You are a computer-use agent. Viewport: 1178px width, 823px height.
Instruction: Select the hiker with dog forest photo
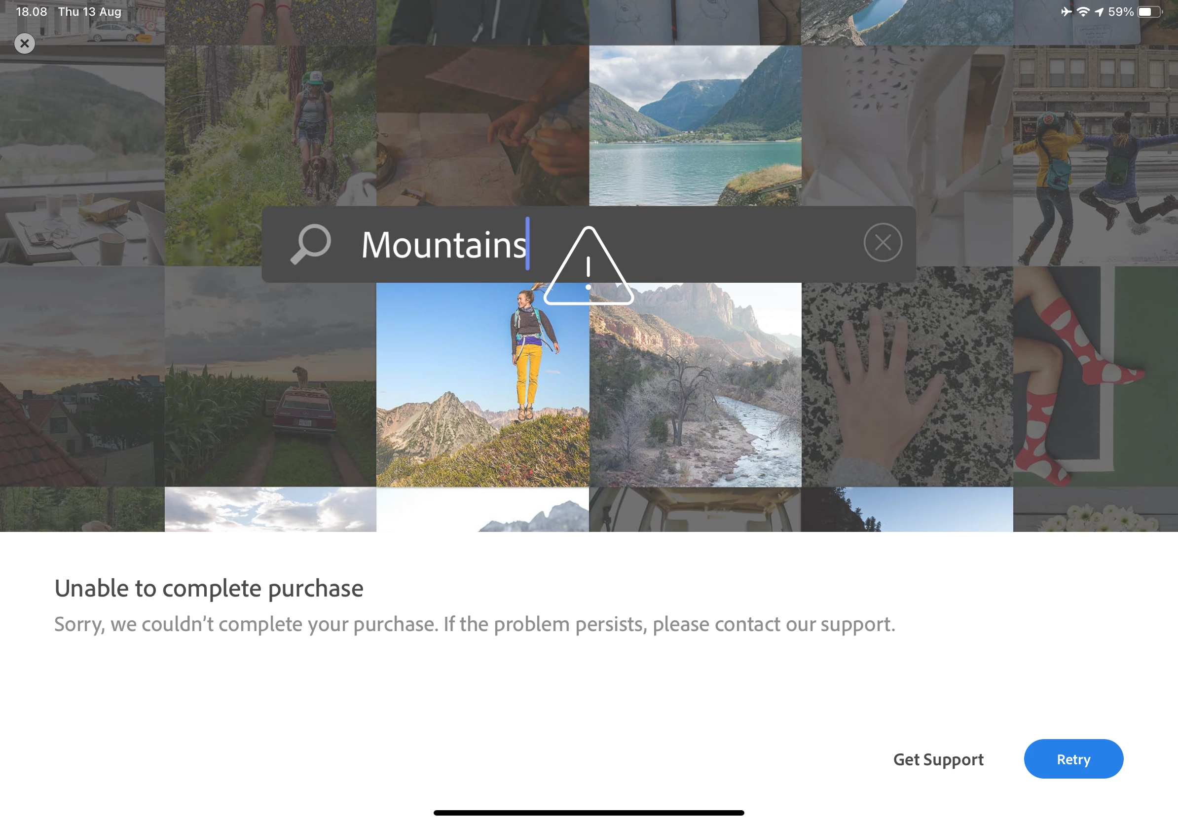pyautogui.click(x=270, y=155)
